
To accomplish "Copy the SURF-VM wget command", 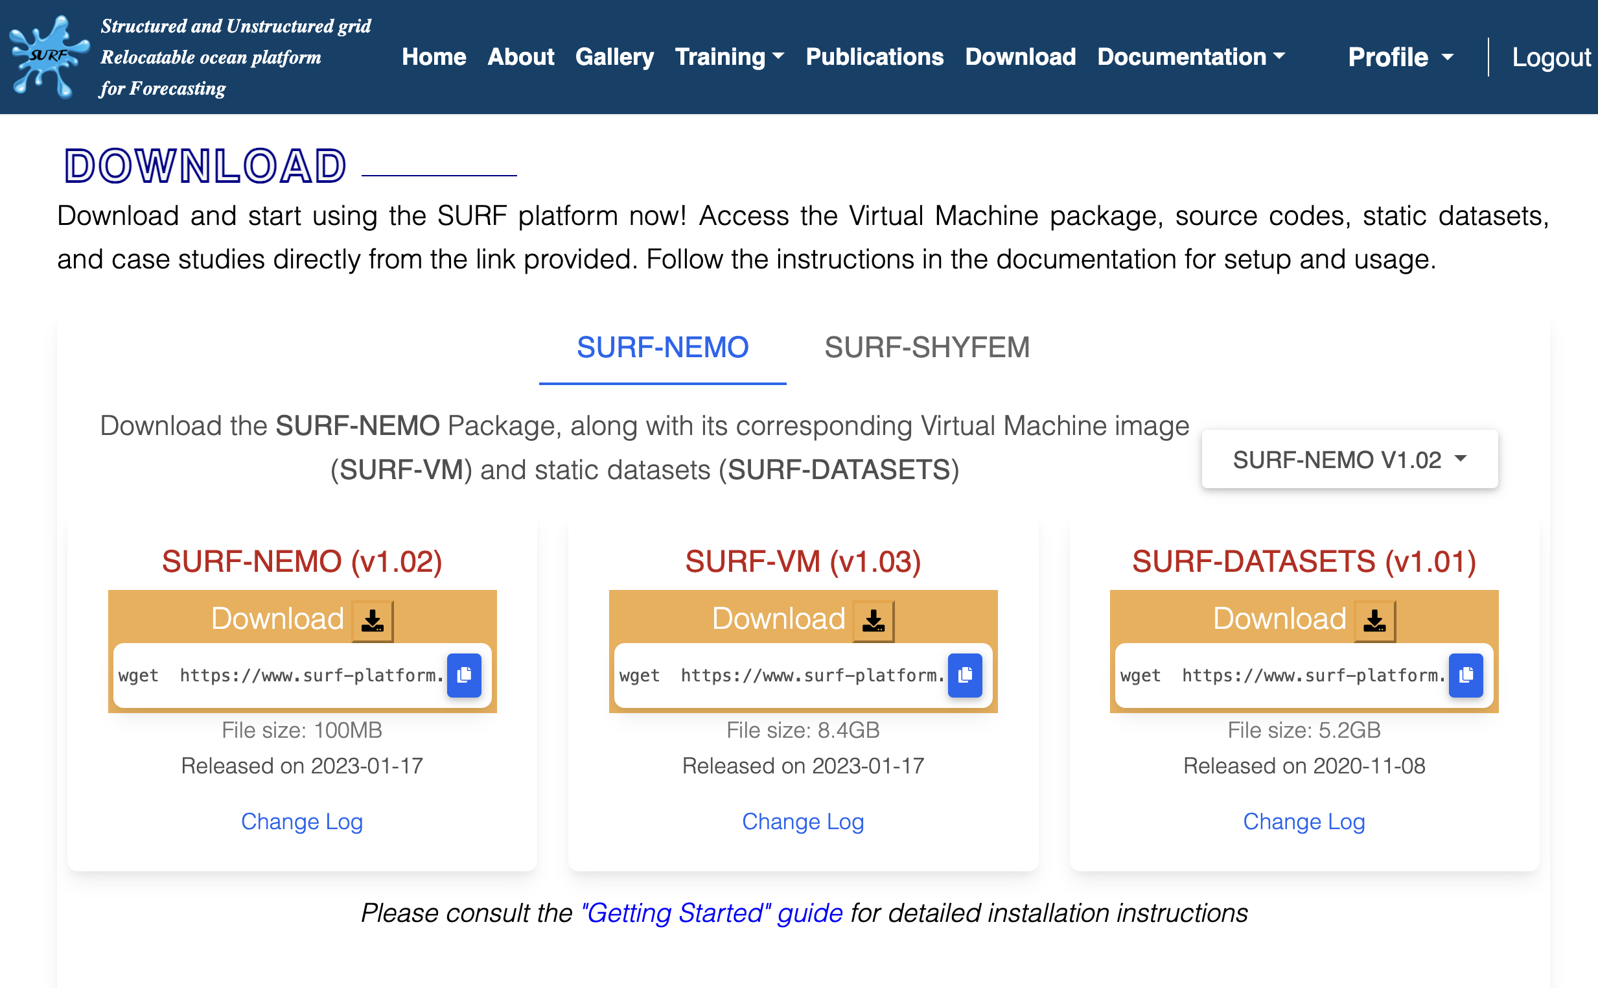I will (x=965, y=675).
